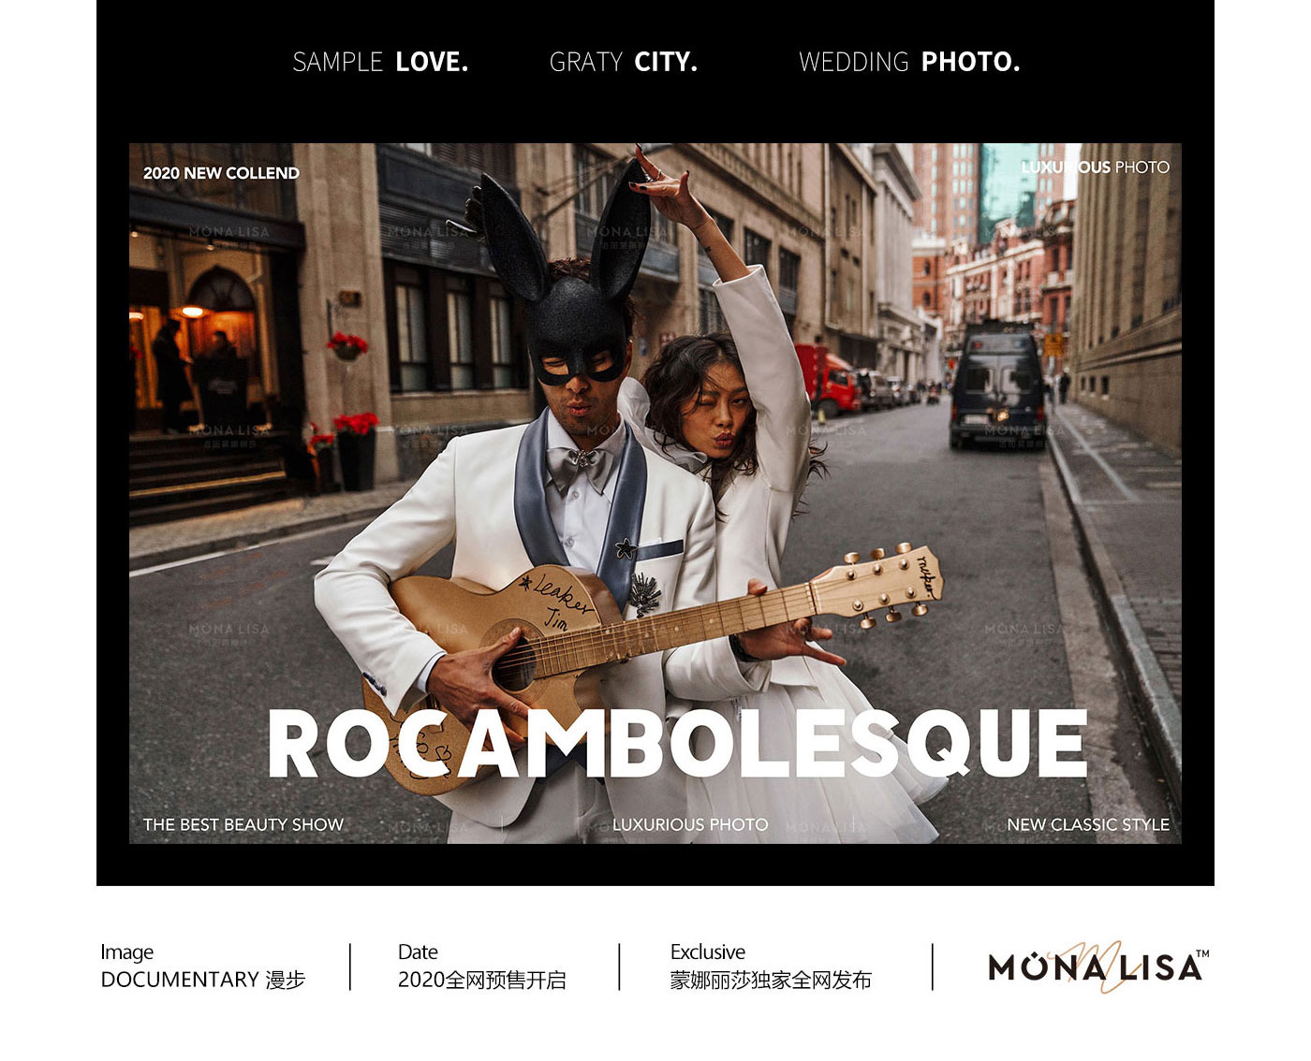Click LUXURIOUS PHOTO caption at bottom center
The height and width of the screenshot is (1061, 1311).
coord(690,824)
